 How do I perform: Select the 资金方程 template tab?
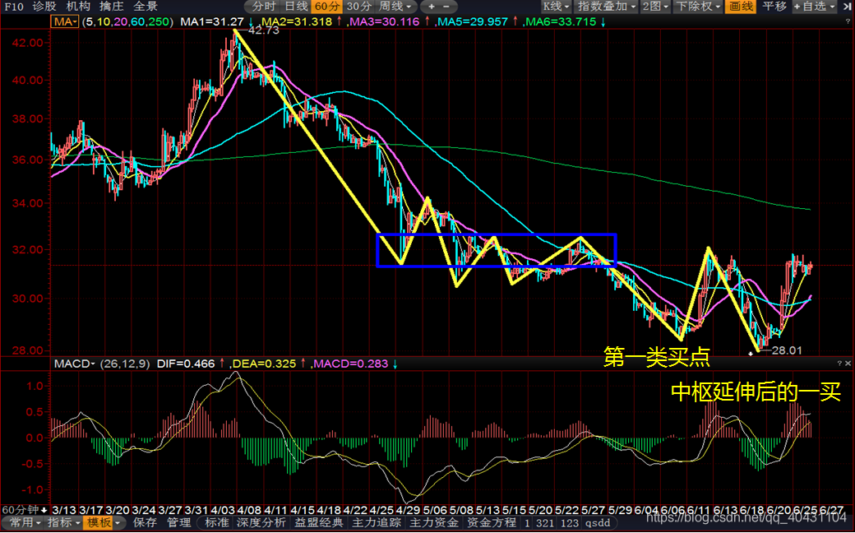click(492, 522)
